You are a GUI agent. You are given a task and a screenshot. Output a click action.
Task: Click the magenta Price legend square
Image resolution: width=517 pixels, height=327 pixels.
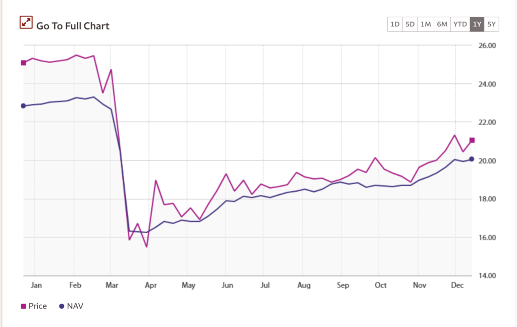(23, 306)
